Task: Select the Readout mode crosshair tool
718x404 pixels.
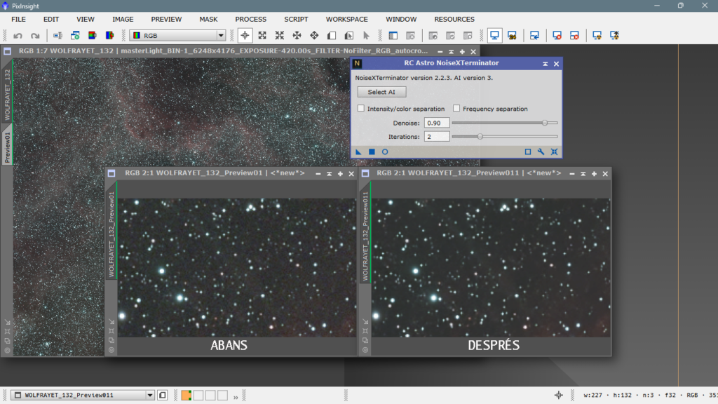Action: (x=245, y=35)
